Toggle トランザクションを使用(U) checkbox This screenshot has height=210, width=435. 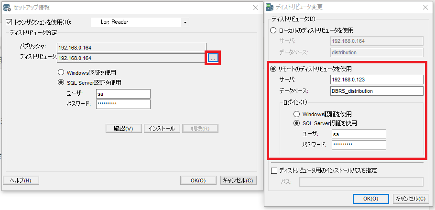(9, 22)
